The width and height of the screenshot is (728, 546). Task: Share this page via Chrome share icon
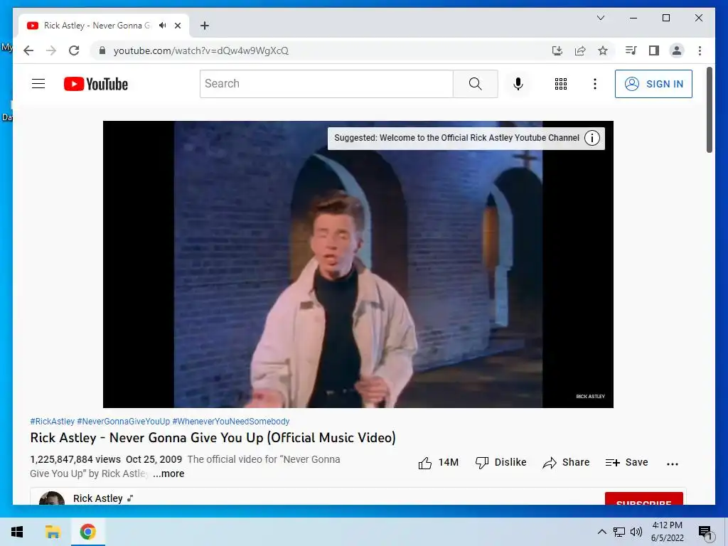click(580, 50)
